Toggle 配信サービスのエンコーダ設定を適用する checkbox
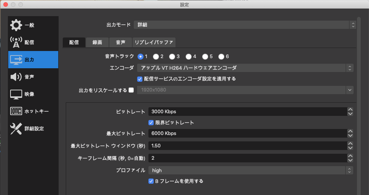Viewport: 369px width, 195px height. coord(140,79)
